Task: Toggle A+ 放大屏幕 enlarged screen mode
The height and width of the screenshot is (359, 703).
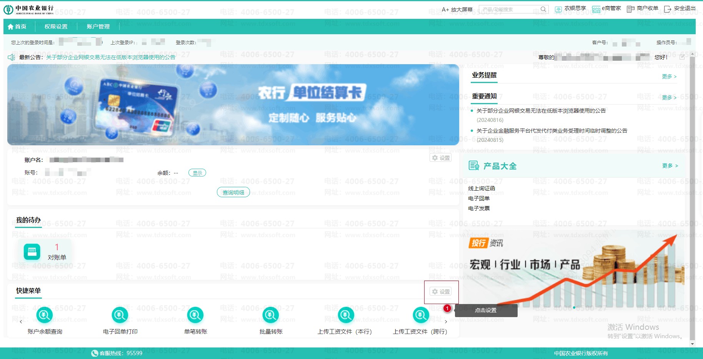Action: click(x=457, y=9)
